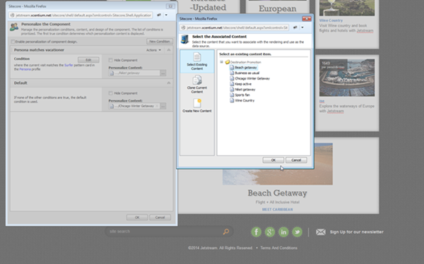Screen dimensions: 424x264
Task: Open address dropdown arrow in Personalize dialog
Action: (166, 15)
